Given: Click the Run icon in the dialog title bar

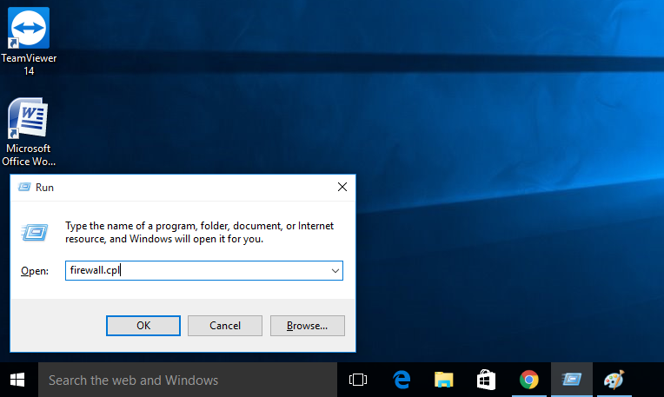Looking at the screenshot, I should coord(24,187).
